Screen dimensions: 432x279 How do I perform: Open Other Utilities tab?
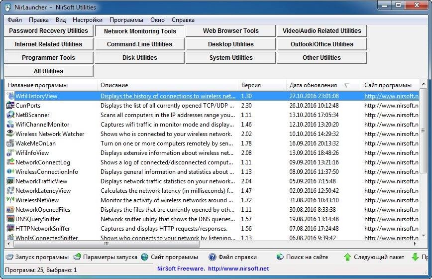(322, 58)
